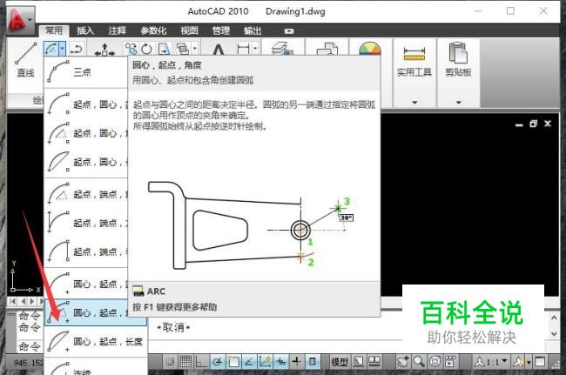Click the arc tool button in the ribbon

51,49
